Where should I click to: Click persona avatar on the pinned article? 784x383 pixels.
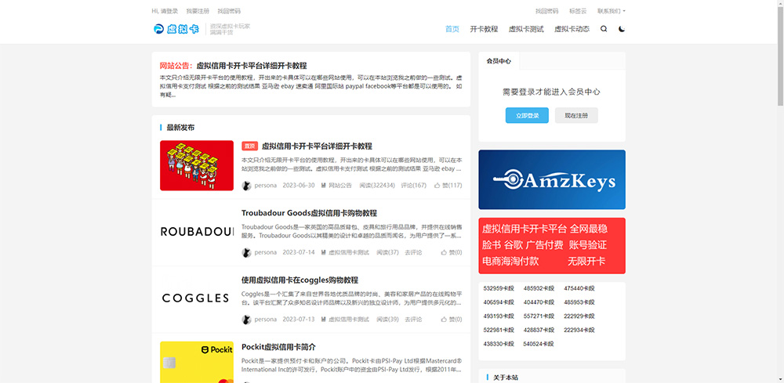247,186
